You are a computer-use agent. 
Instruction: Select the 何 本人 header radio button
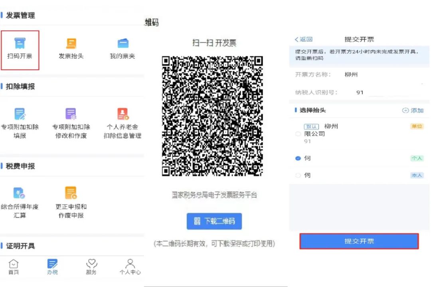click(298, 175)
